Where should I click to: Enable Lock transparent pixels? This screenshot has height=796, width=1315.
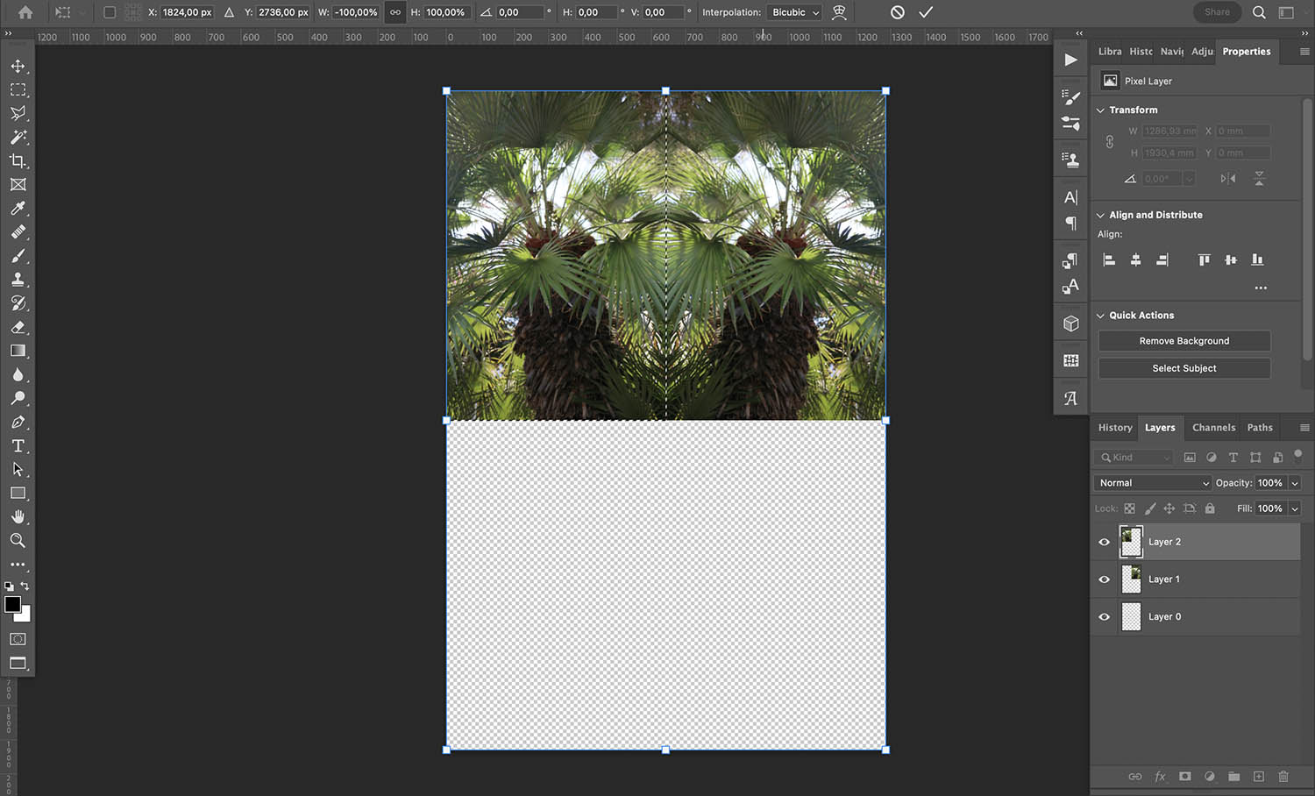pyautogui.click(x=1129, y=508)
